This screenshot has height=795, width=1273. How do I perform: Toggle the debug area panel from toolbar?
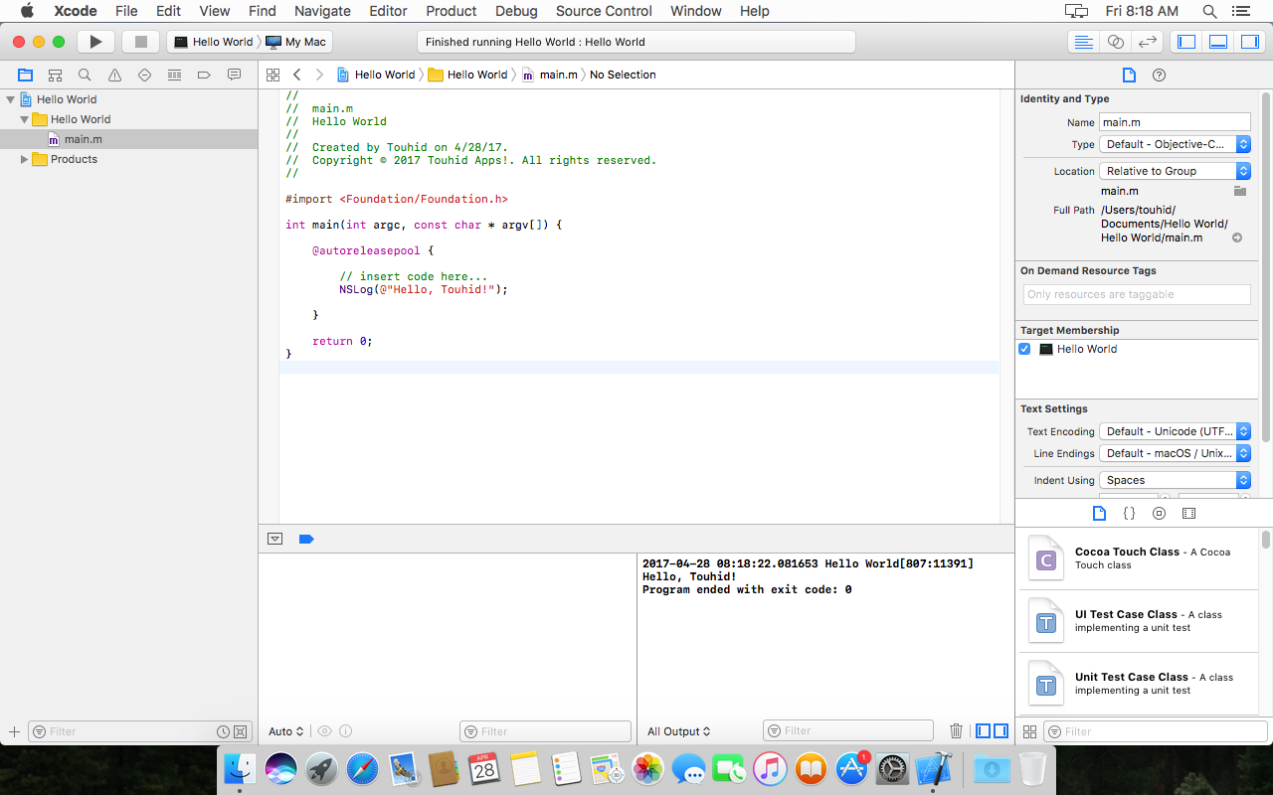(x=1218, y=42)
